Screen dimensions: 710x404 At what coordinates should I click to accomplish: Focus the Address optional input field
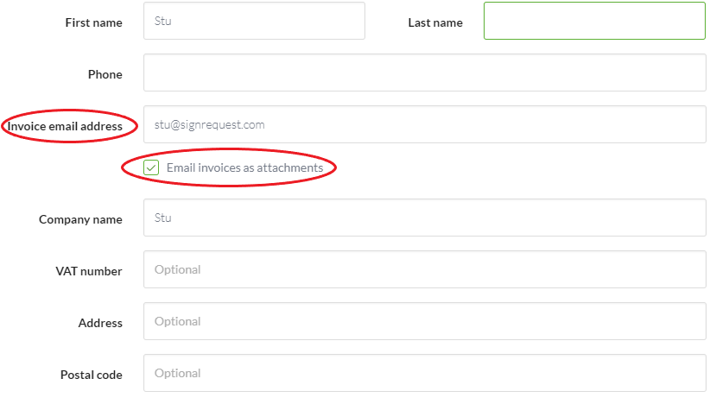(425, 321)
